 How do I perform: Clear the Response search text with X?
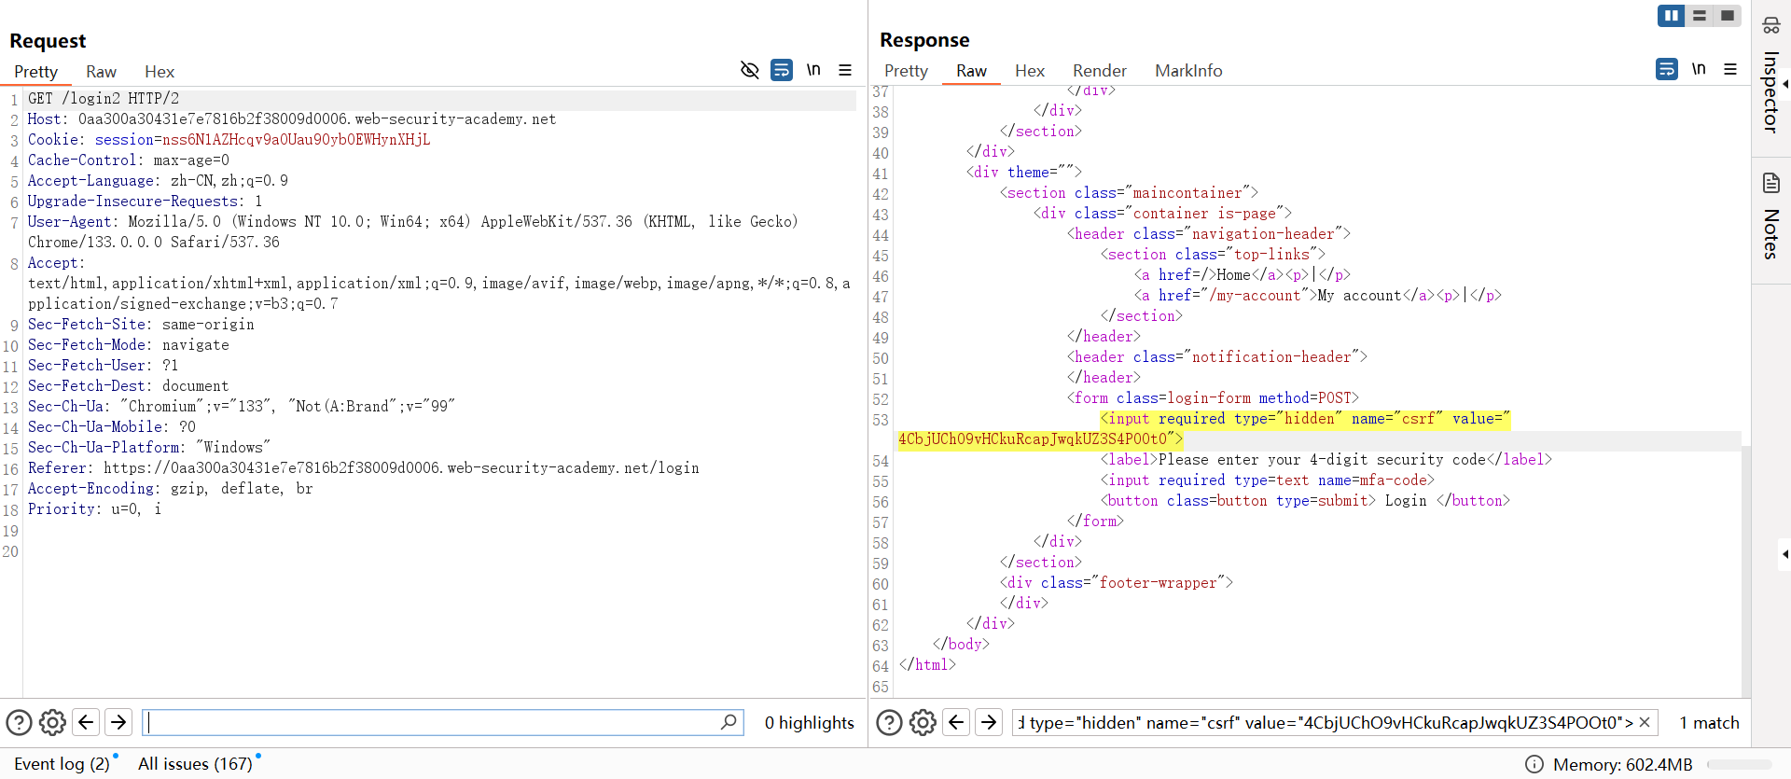pyautogui.click(x=1645, y=722)
